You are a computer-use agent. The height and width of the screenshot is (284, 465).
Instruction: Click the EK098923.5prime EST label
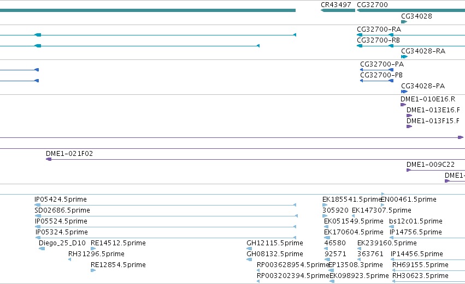point(359,276)
